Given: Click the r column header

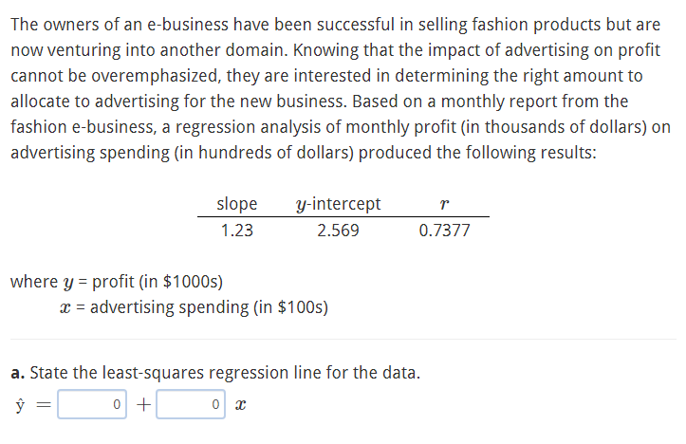Looking at the screenshot, I should tap(444, 204).
